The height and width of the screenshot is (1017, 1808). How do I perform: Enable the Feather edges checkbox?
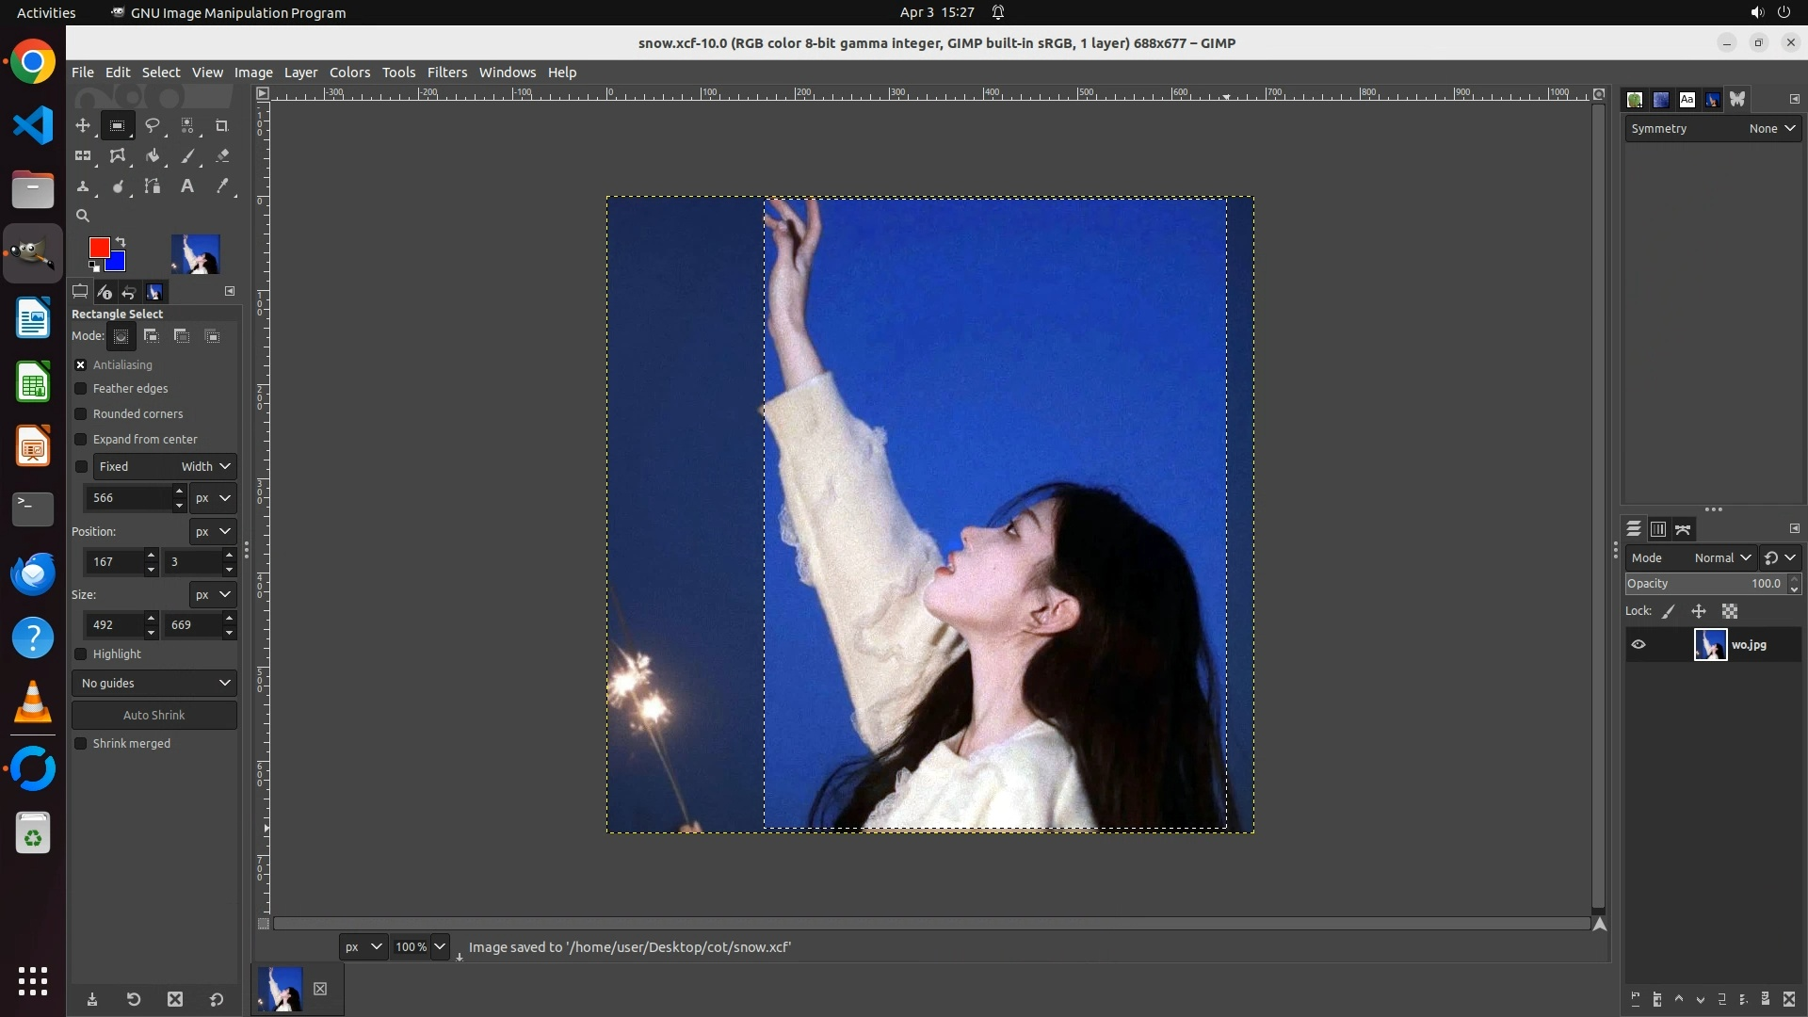[x=81, y=389]
